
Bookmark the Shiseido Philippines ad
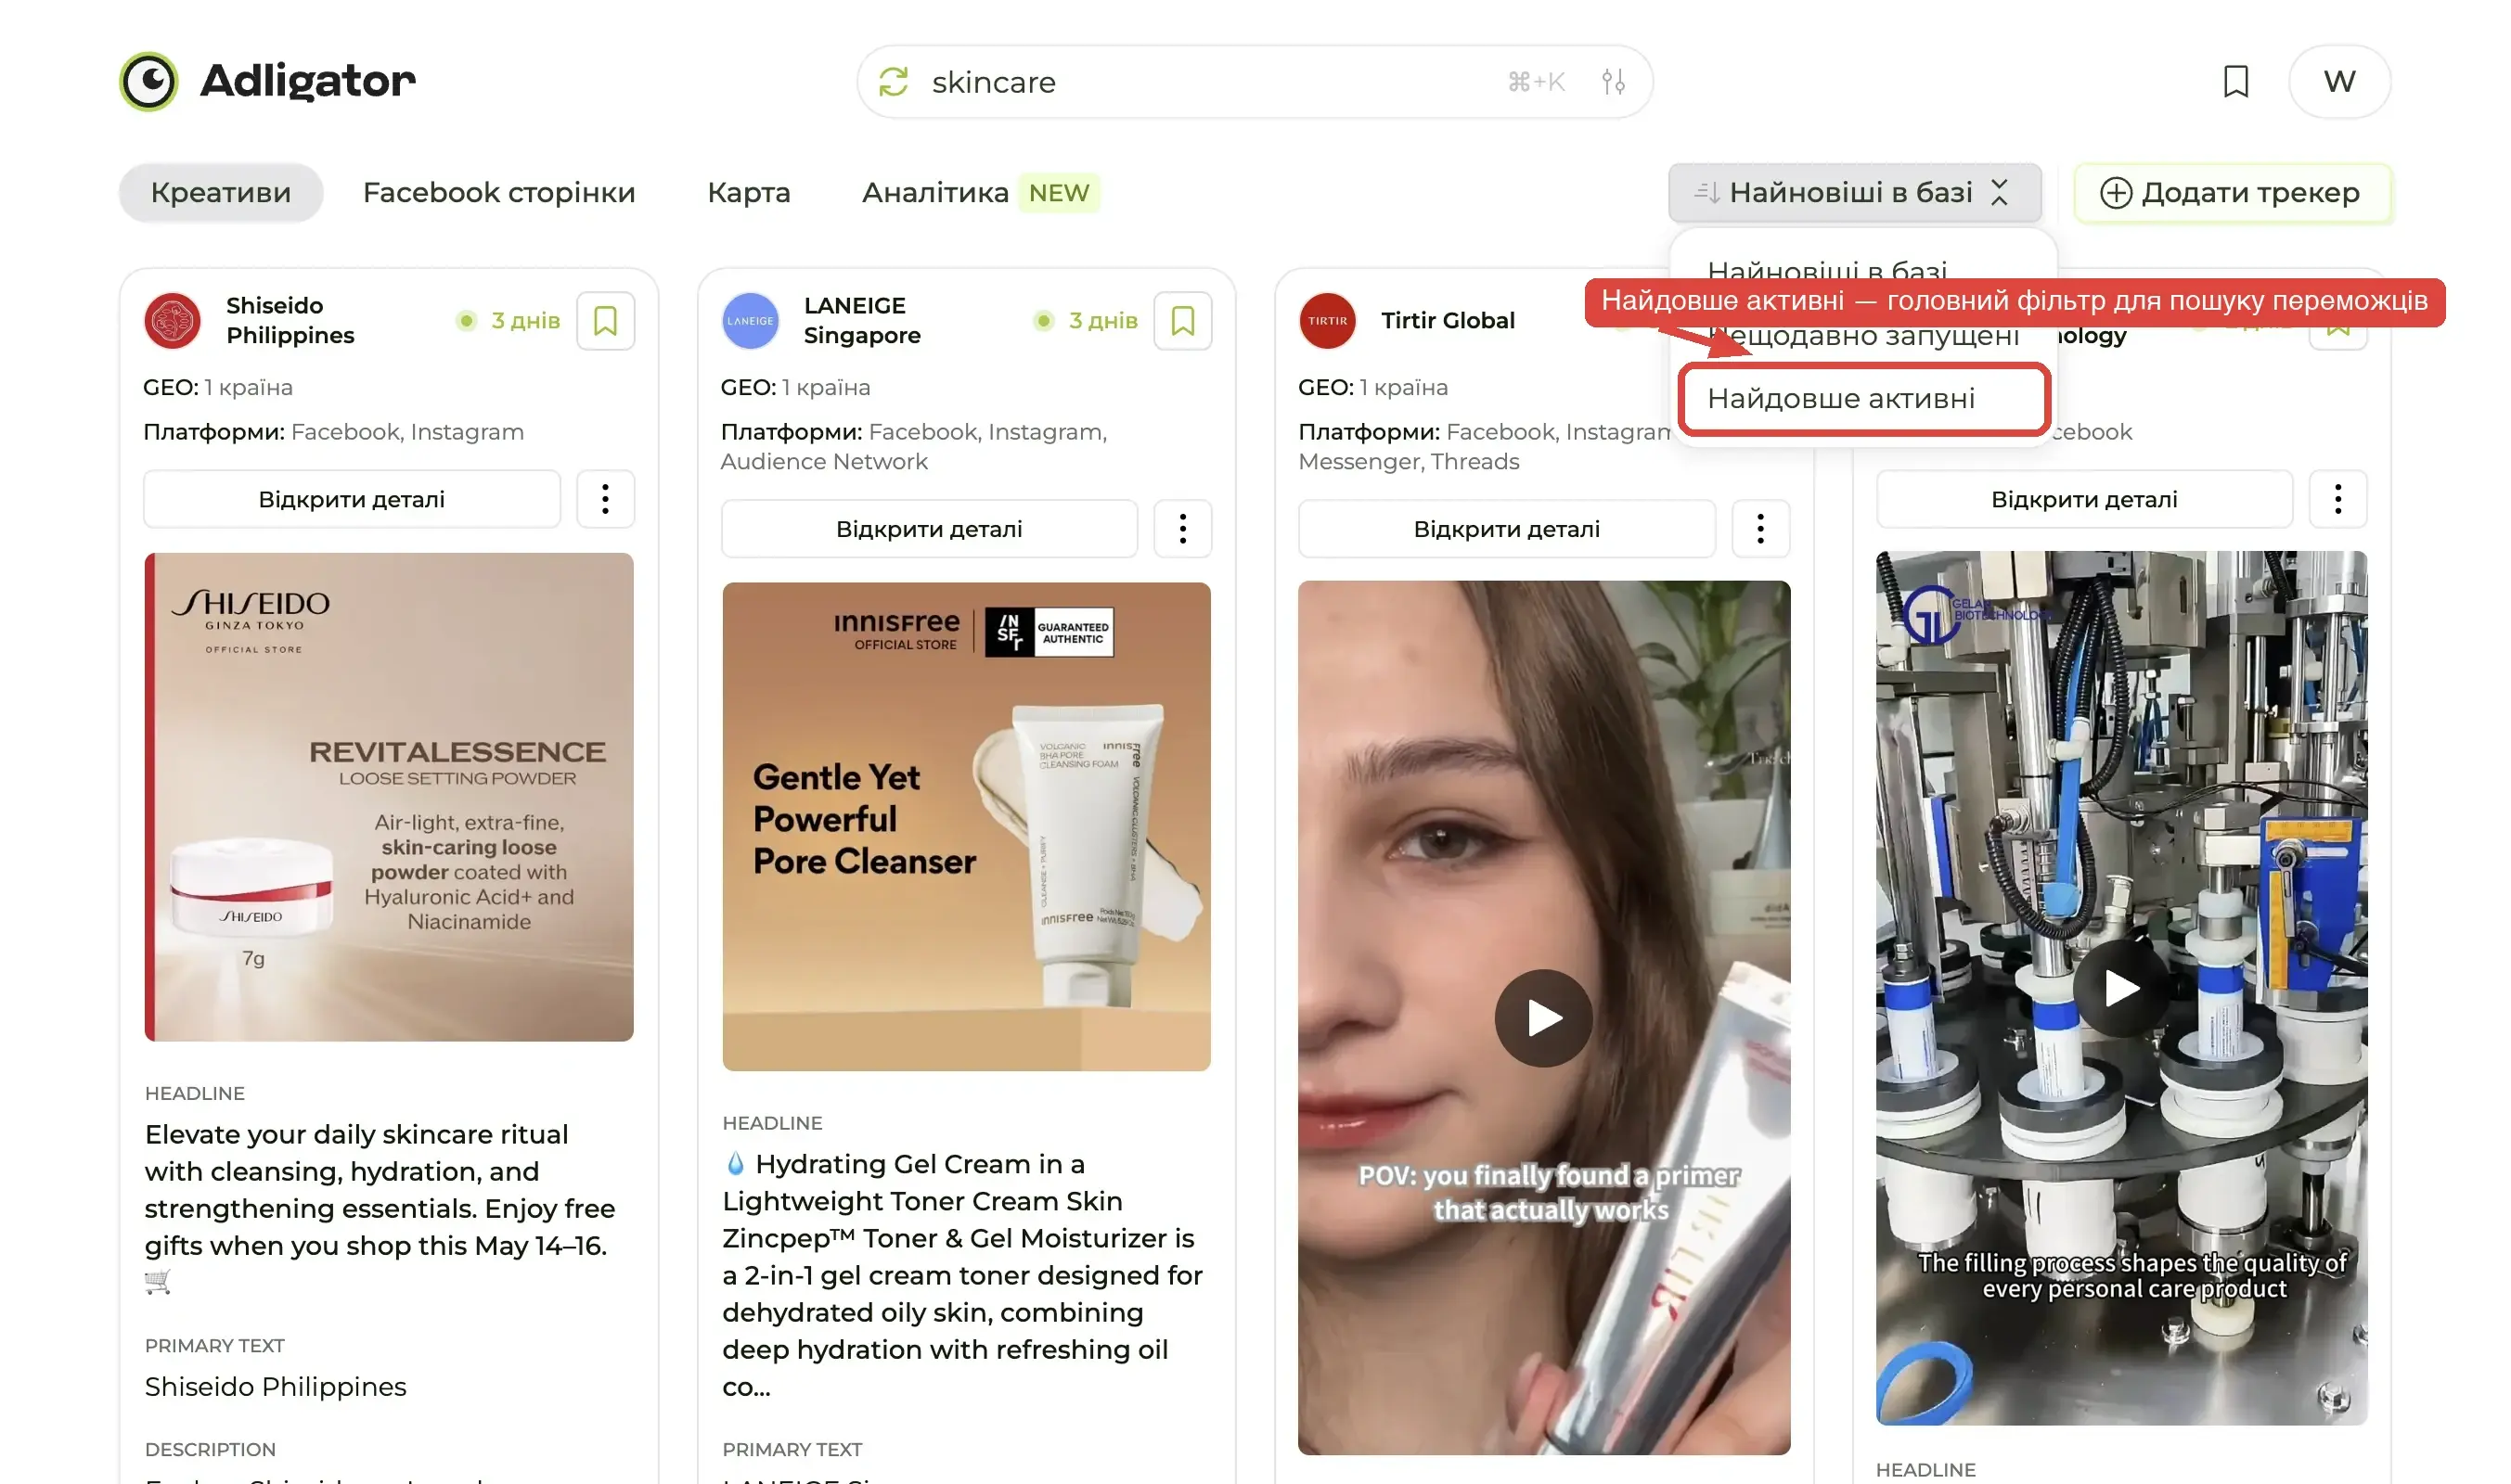click(x=605, y=321)
